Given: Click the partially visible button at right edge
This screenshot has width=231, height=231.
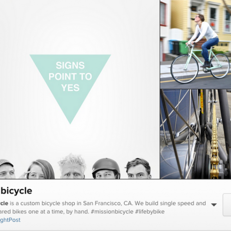Looking at the screenshot, I should pos(227,205).
